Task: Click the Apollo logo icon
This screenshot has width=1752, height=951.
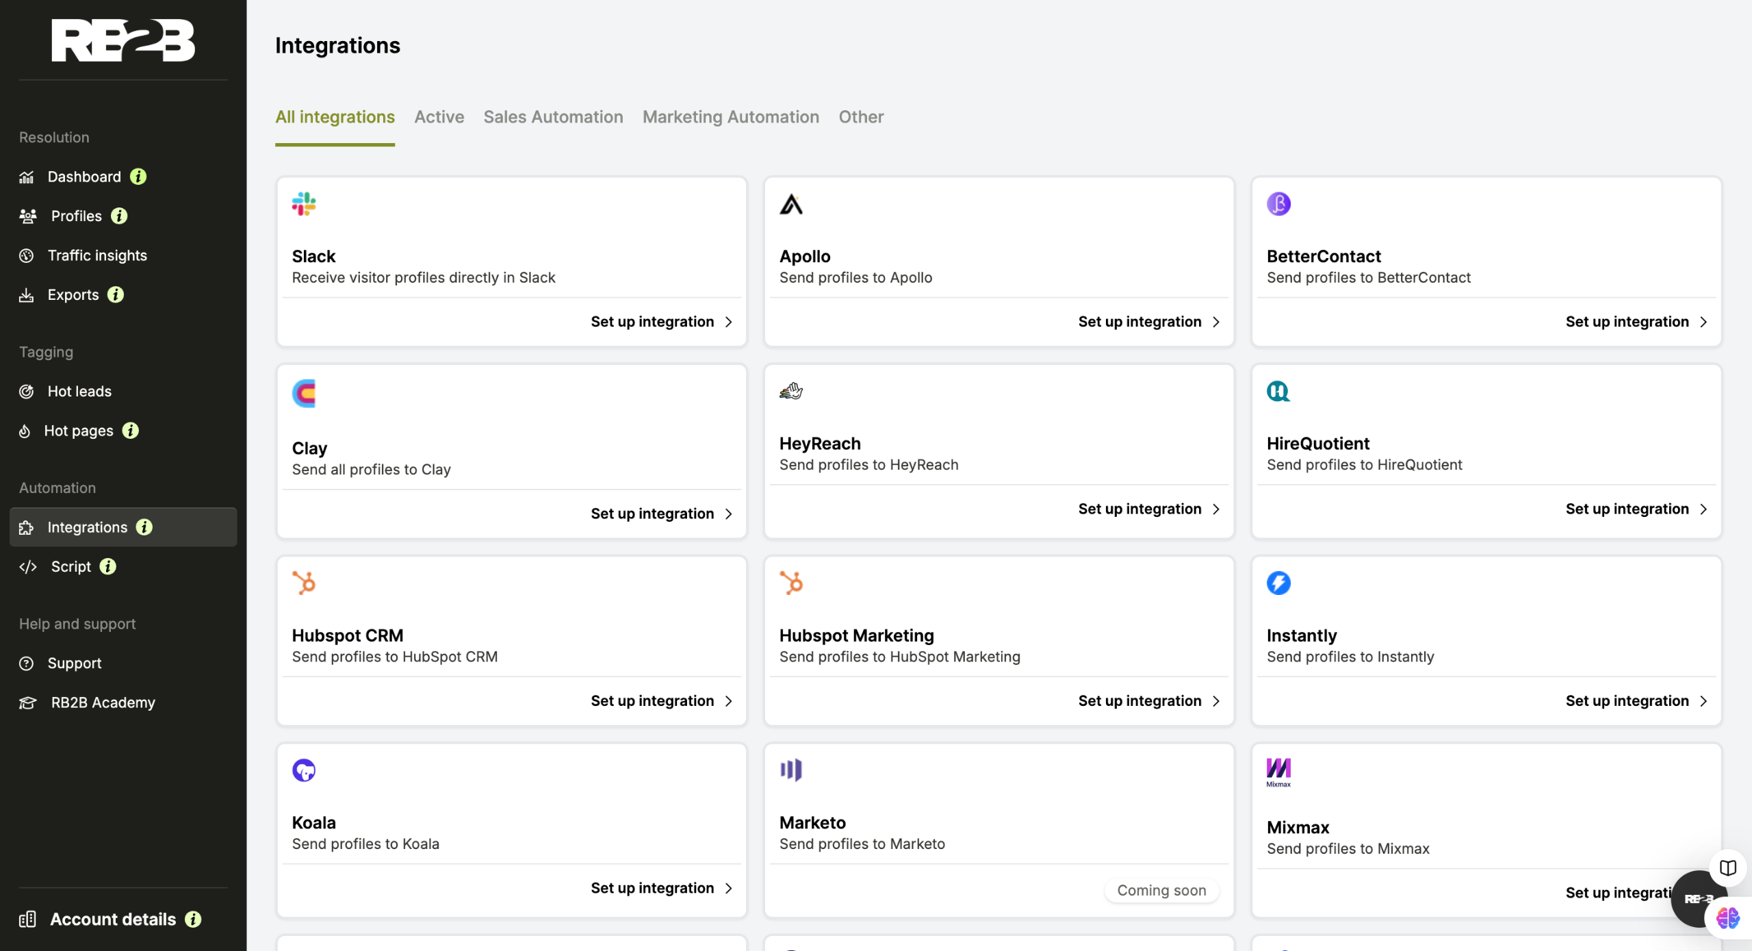Action: pyautogui.click(x=790, y=204)
